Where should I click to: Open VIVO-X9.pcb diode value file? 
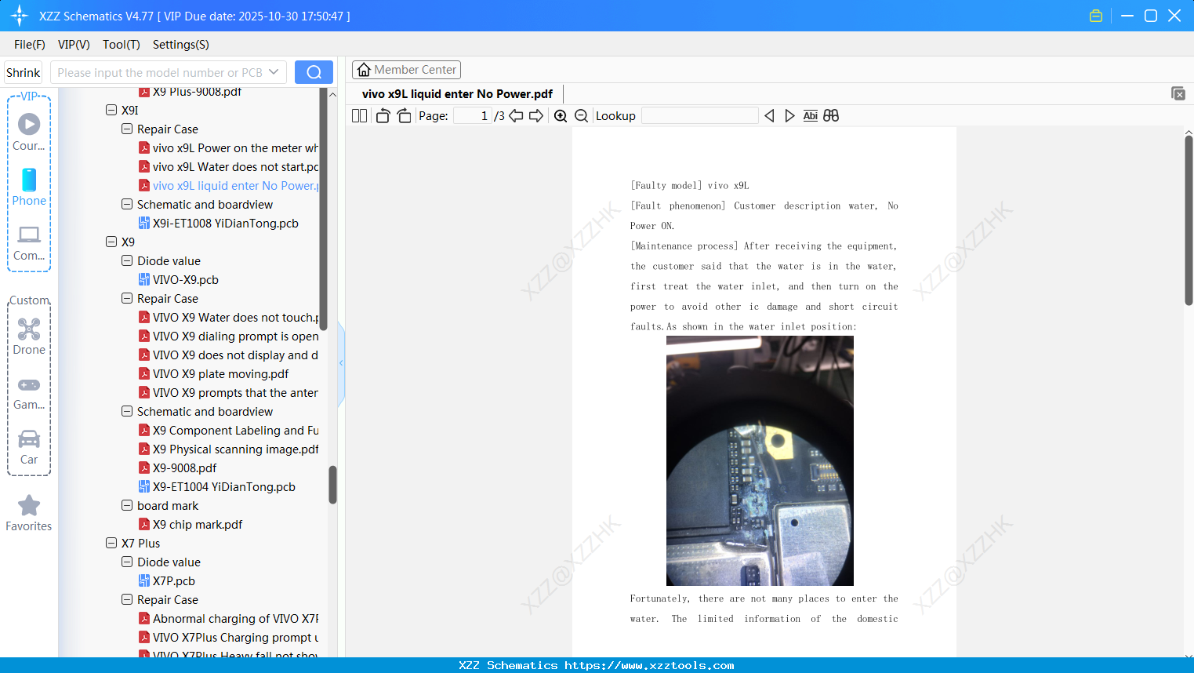[x=179, y=279]
